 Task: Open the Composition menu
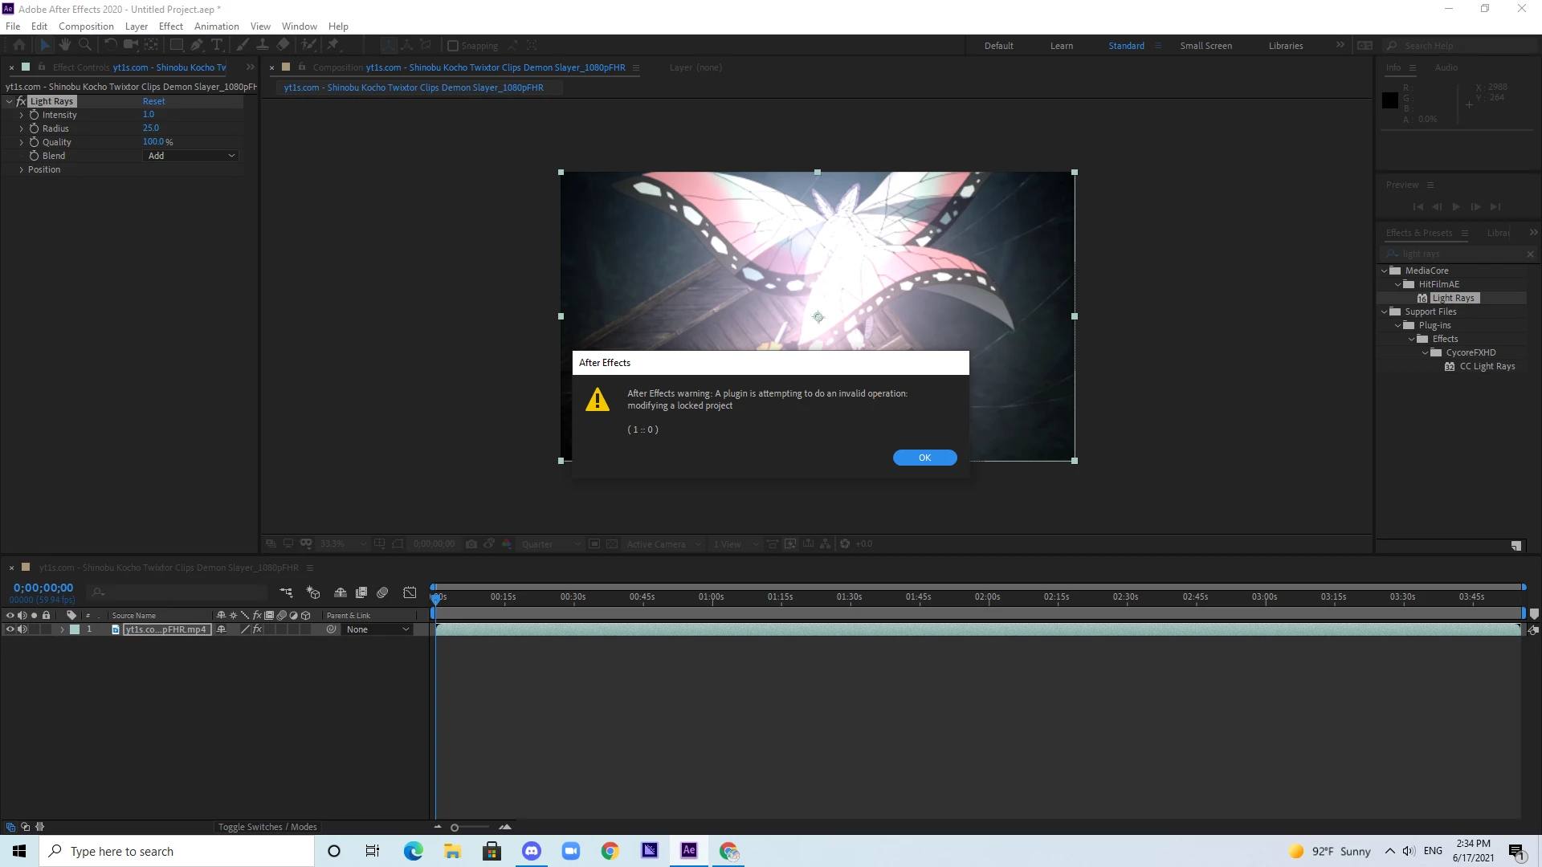[86, 26]
